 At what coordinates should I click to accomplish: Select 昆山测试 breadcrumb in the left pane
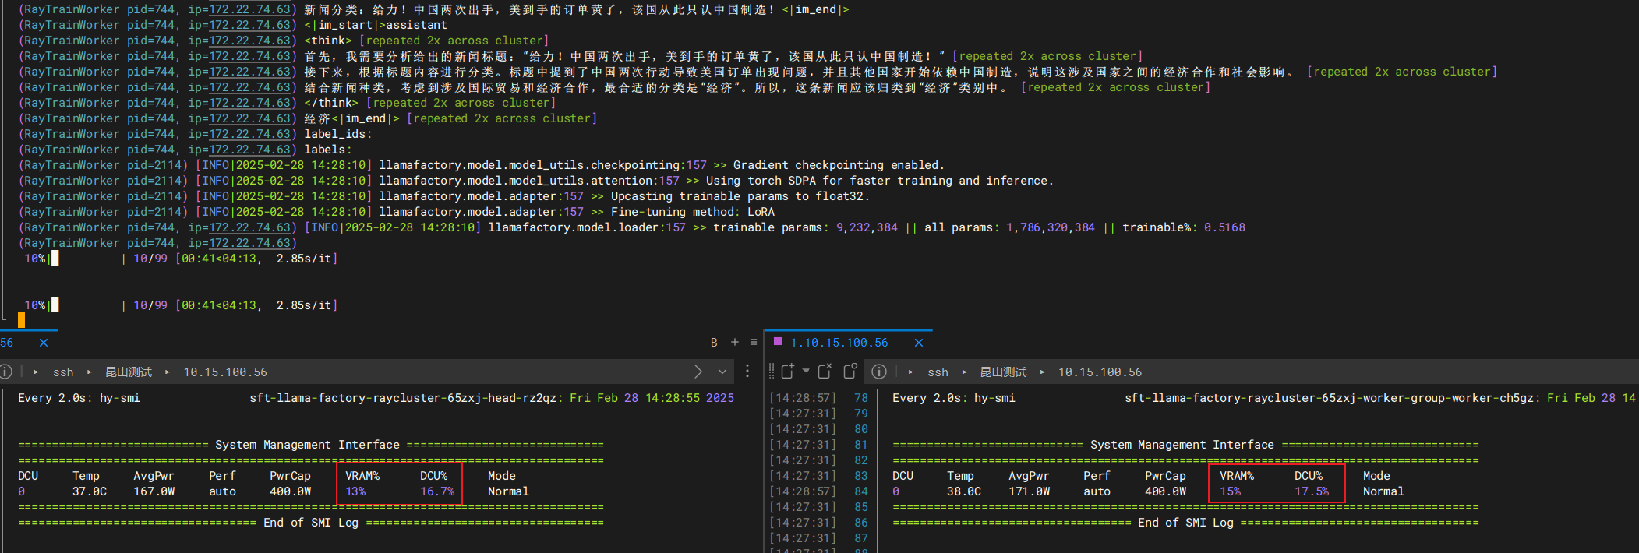click(129, 372)
